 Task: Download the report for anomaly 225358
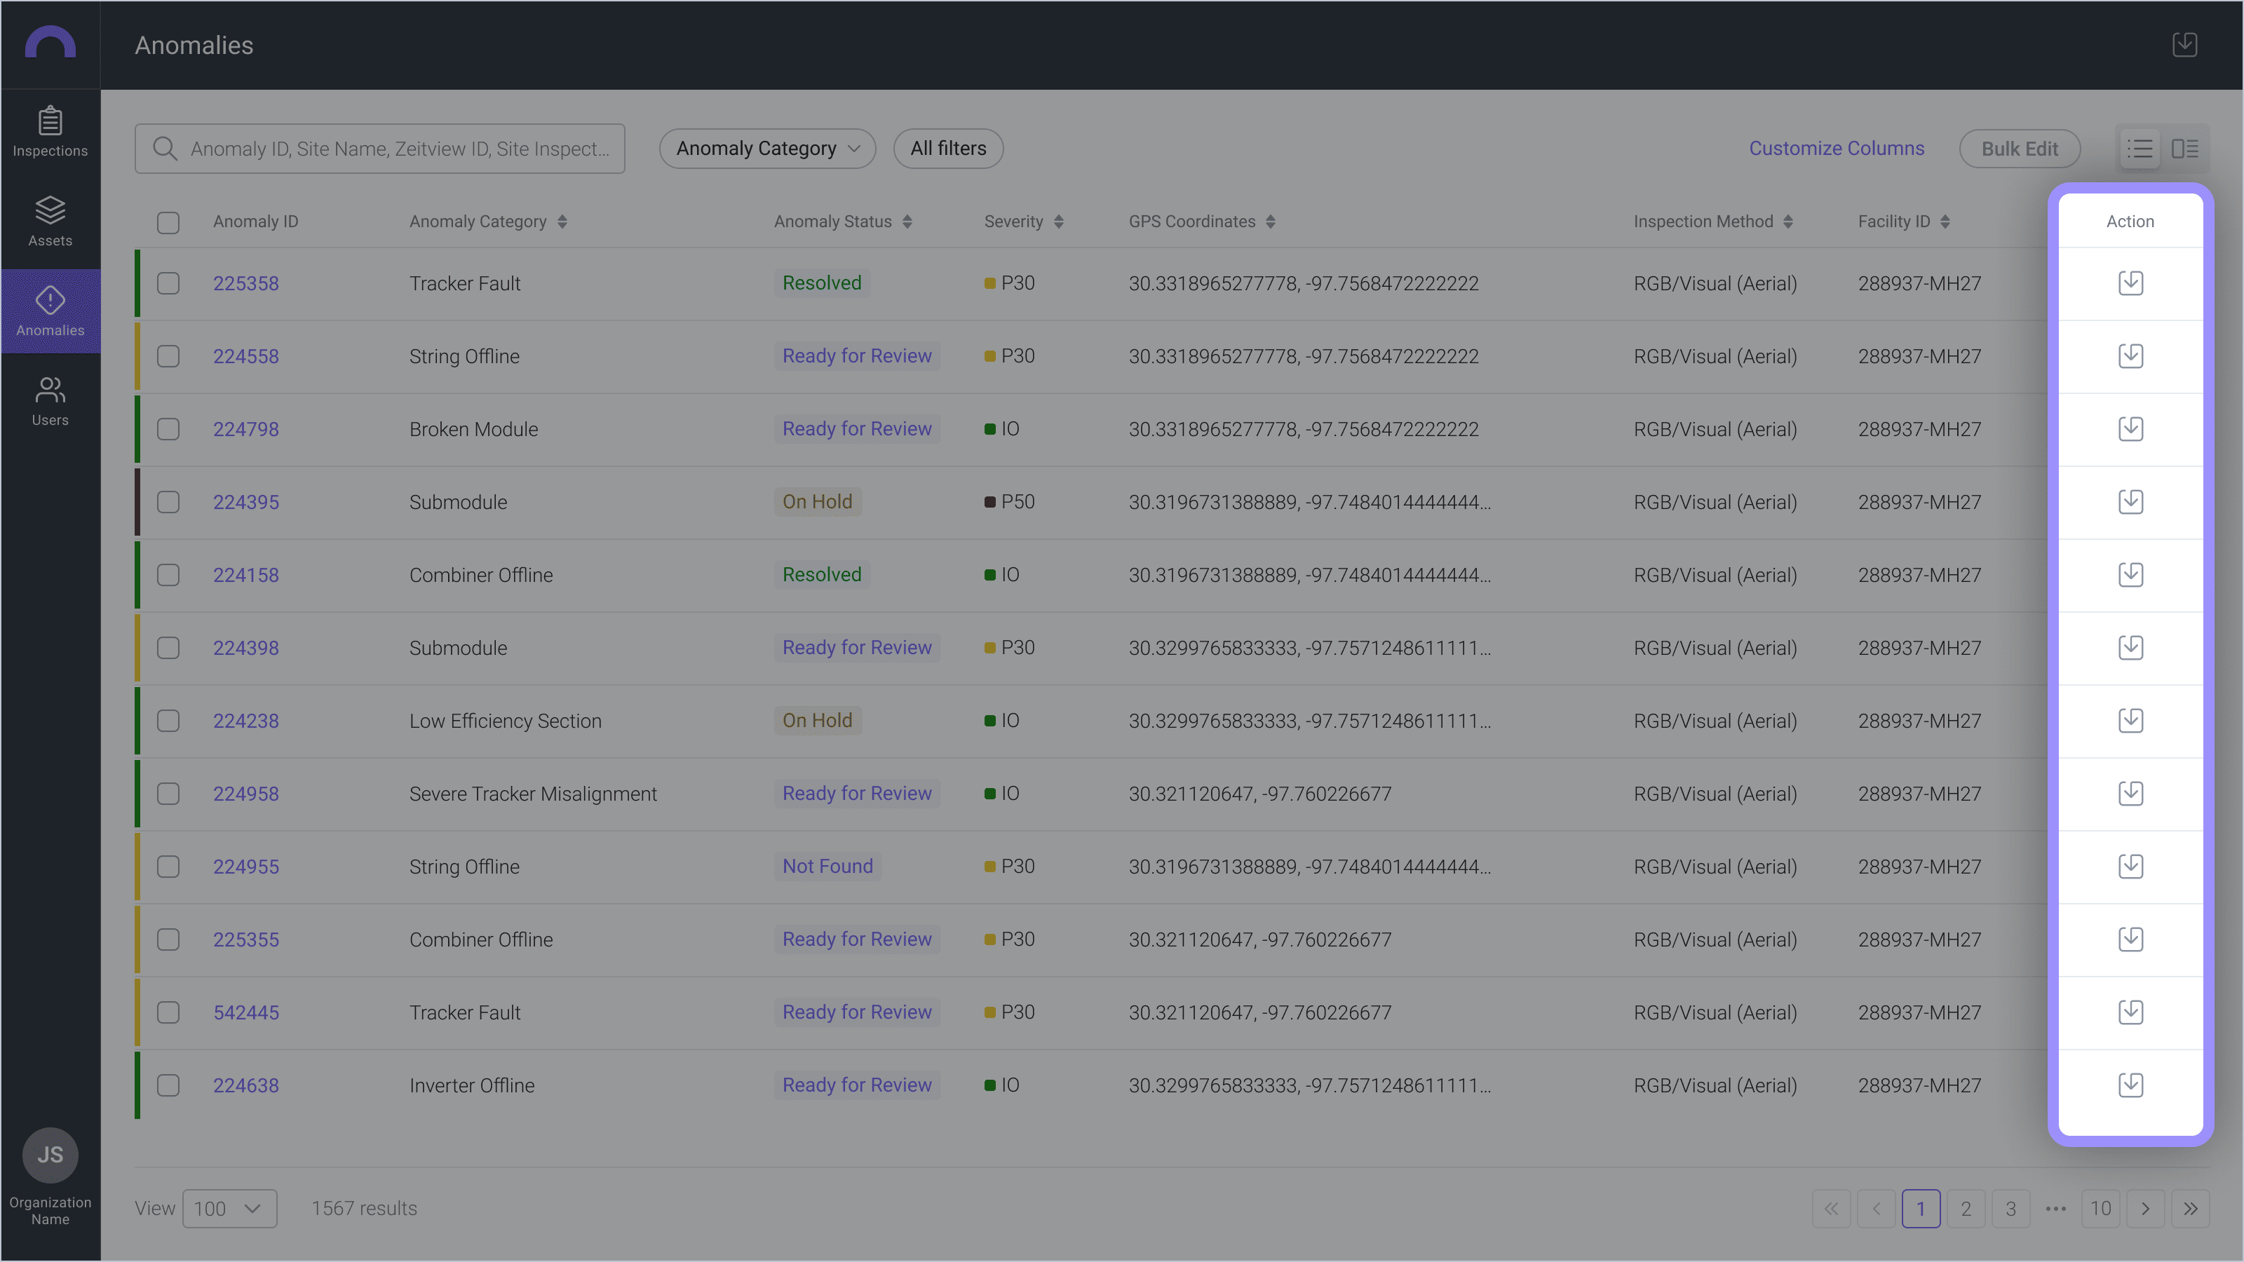(x=2131, y=282)
